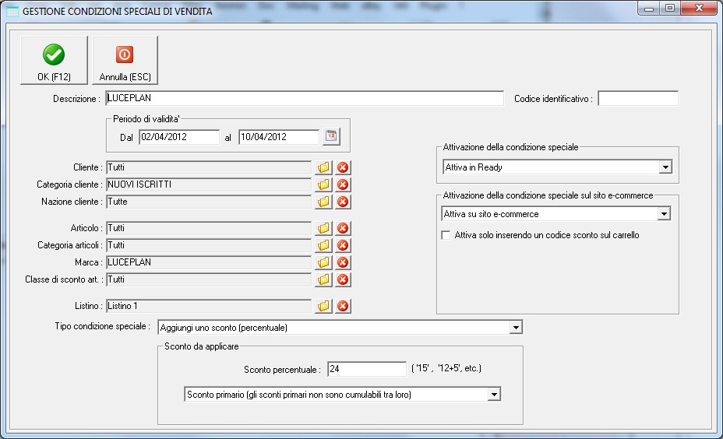Click the Categoria articoli field showing Tutti
The image size is (723, 439).
209,245
